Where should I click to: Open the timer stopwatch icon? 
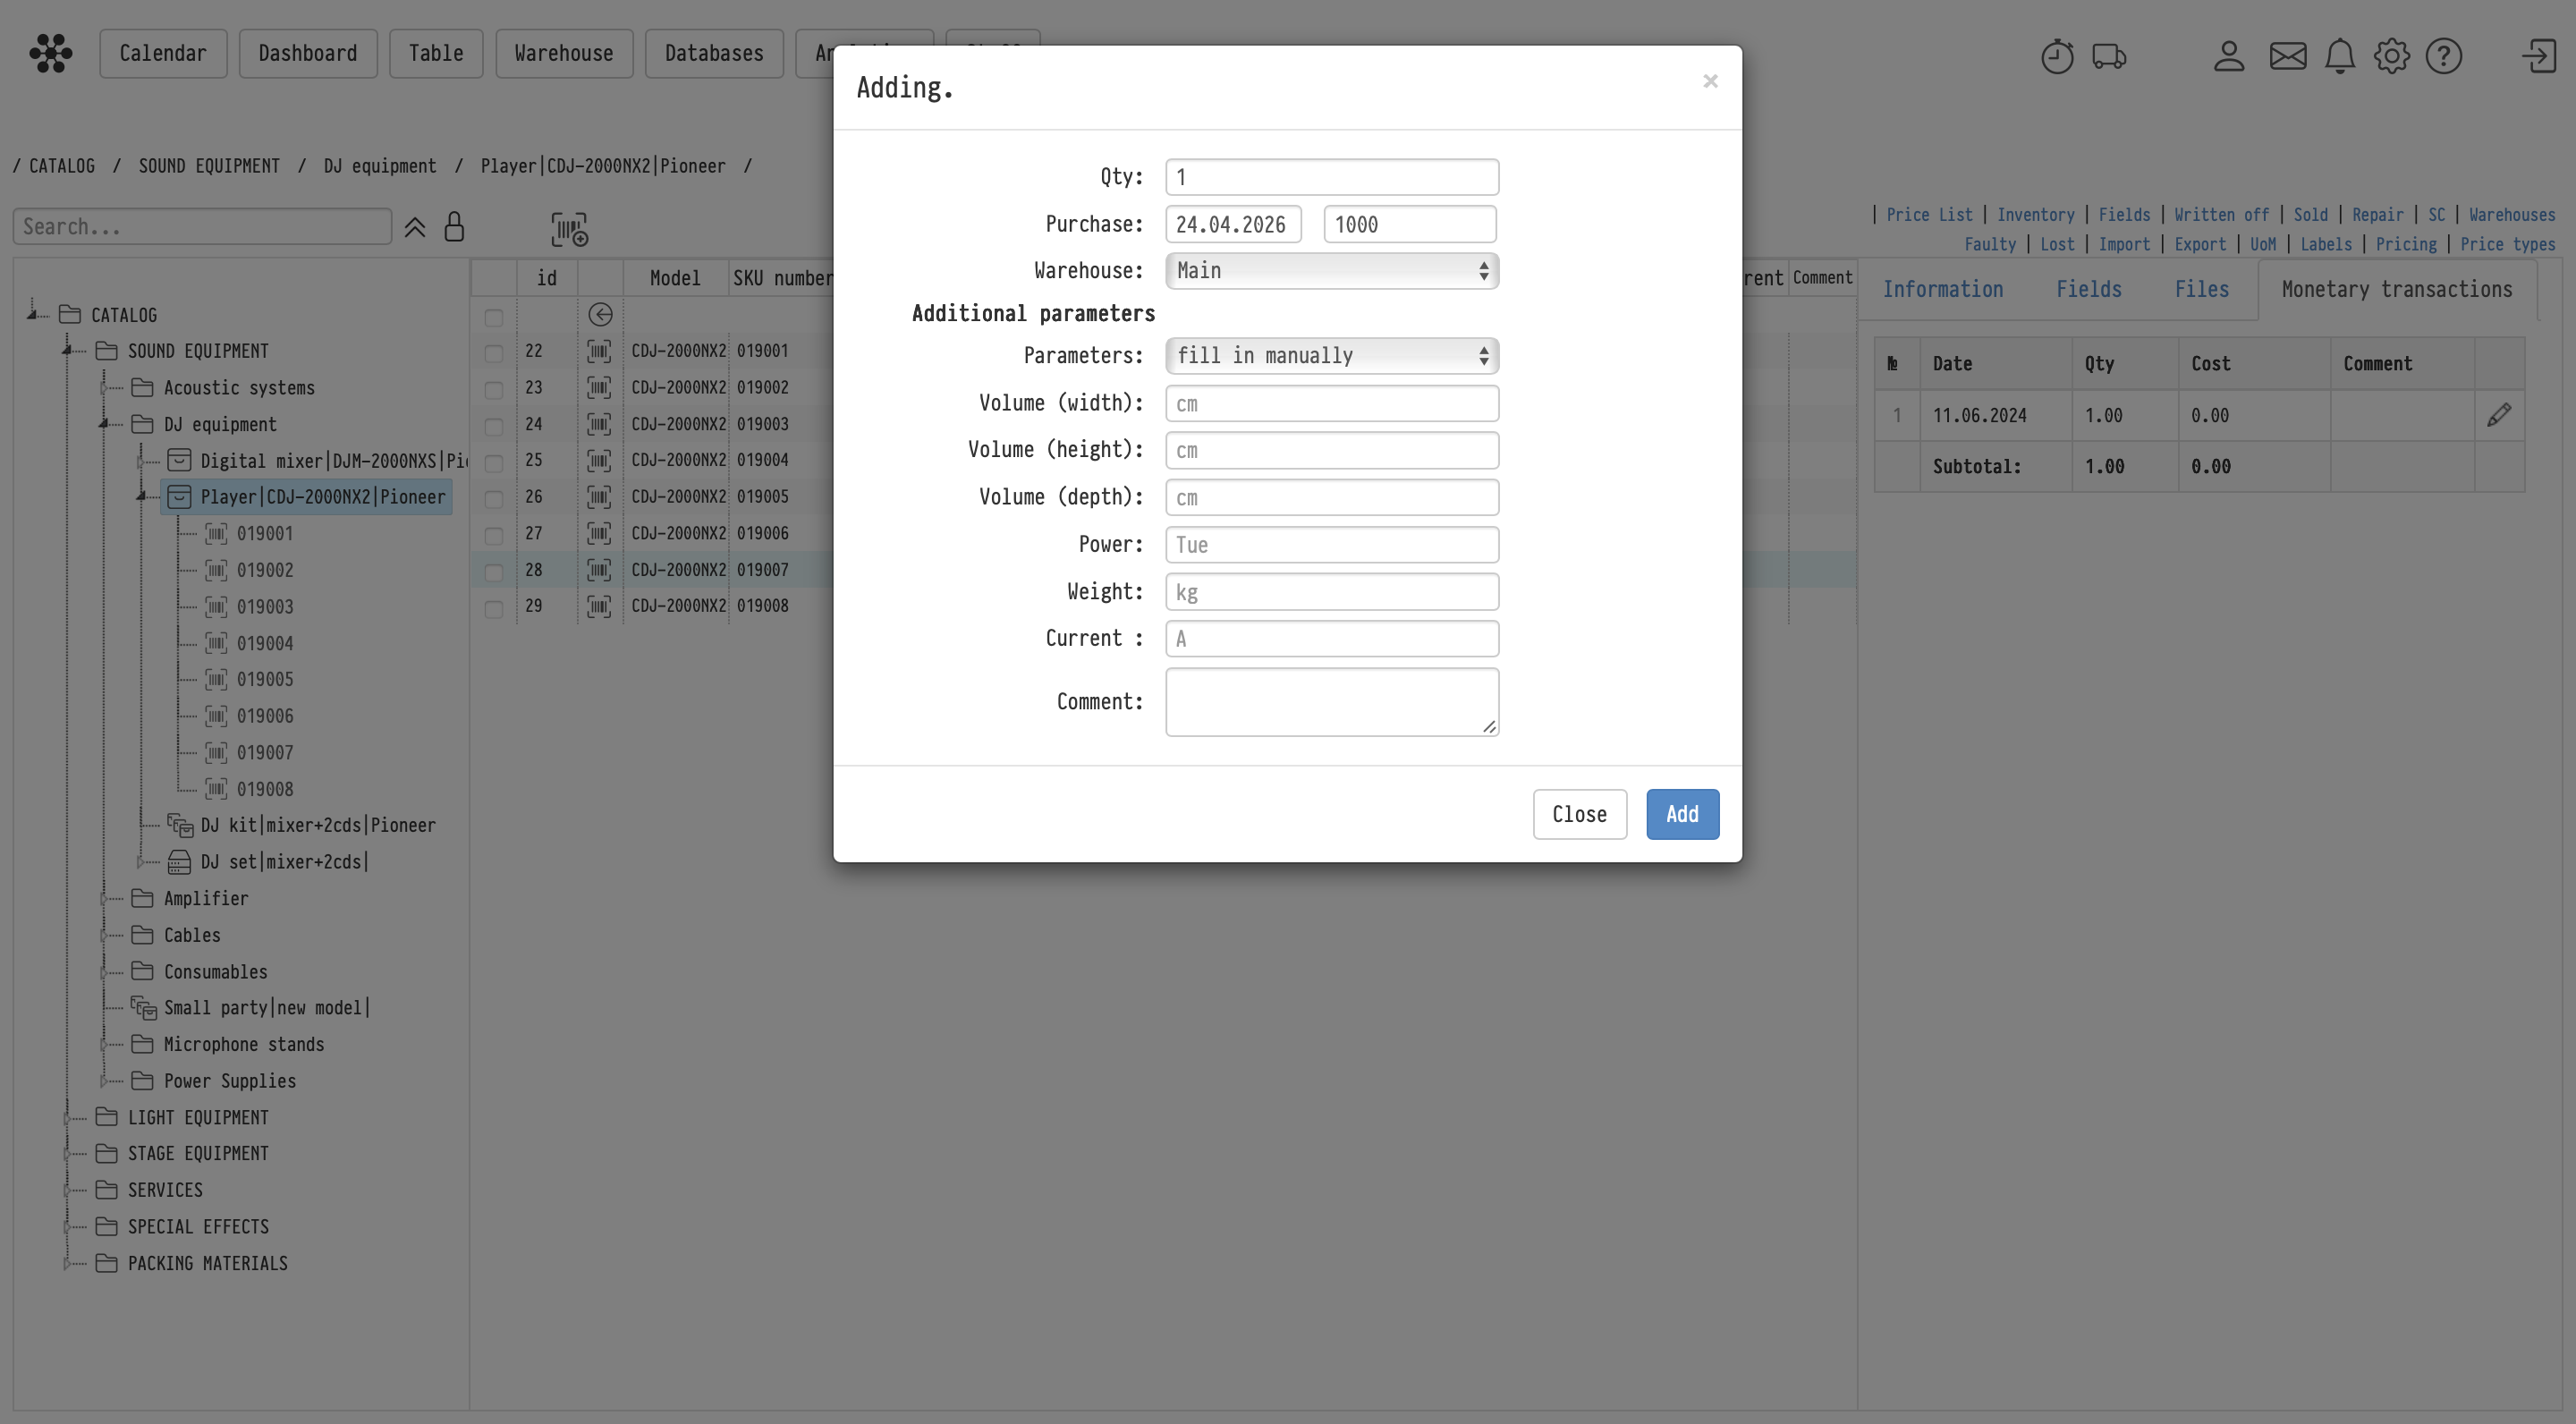[x=2056, y=56]
